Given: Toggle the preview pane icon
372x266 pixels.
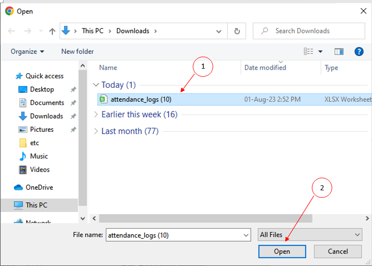Looking at the screenshot, I should tap(339, 51).
